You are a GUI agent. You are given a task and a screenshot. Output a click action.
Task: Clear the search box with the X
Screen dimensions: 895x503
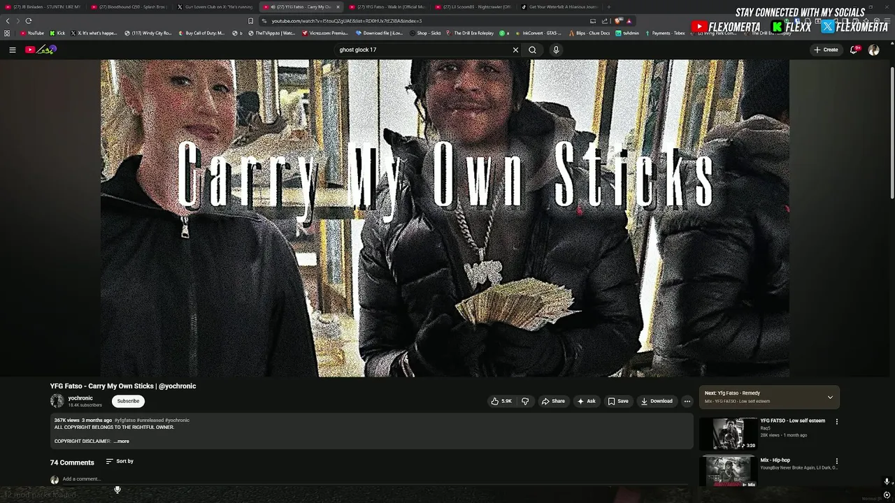tap(515, 50)
